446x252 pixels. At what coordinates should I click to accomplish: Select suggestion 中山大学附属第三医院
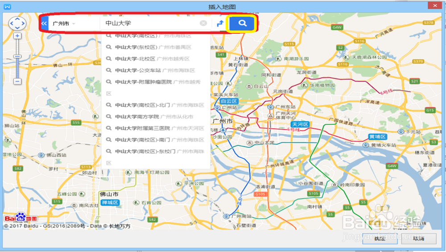click(x=156, y=128)
